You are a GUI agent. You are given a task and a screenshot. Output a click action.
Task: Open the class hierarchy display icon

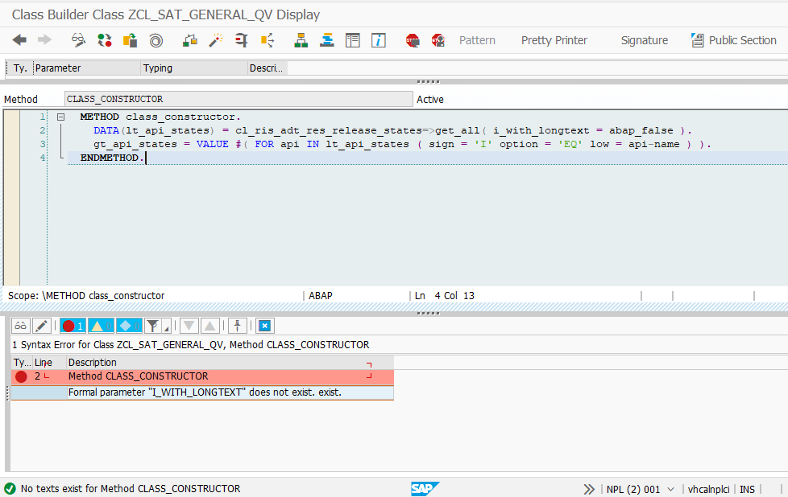(x=300, y=40)
